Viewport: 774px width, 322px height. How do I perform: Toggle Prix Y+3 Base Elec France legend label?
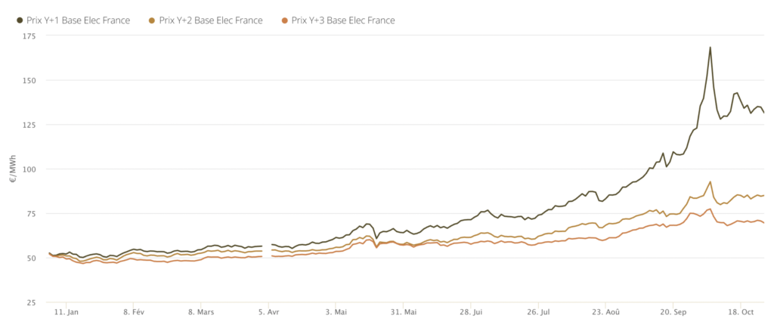[343, 20]
